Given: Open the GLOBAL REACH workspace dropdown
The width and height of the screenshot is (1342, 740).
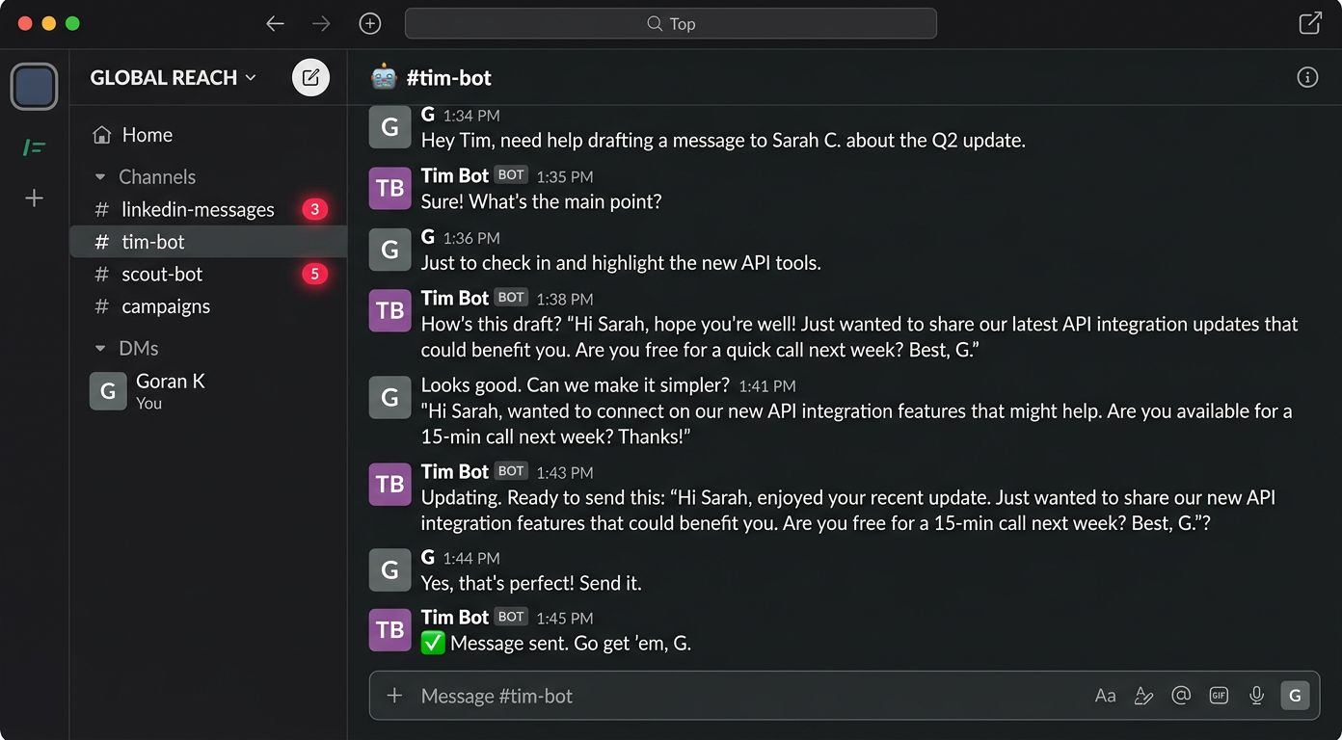Looking at the screenshot, I should [x=174, y=78].
